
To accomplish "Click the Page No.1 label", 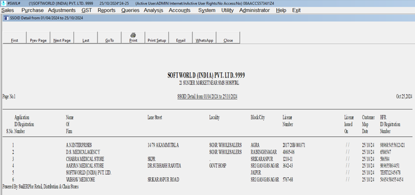I will click(9, 97).
